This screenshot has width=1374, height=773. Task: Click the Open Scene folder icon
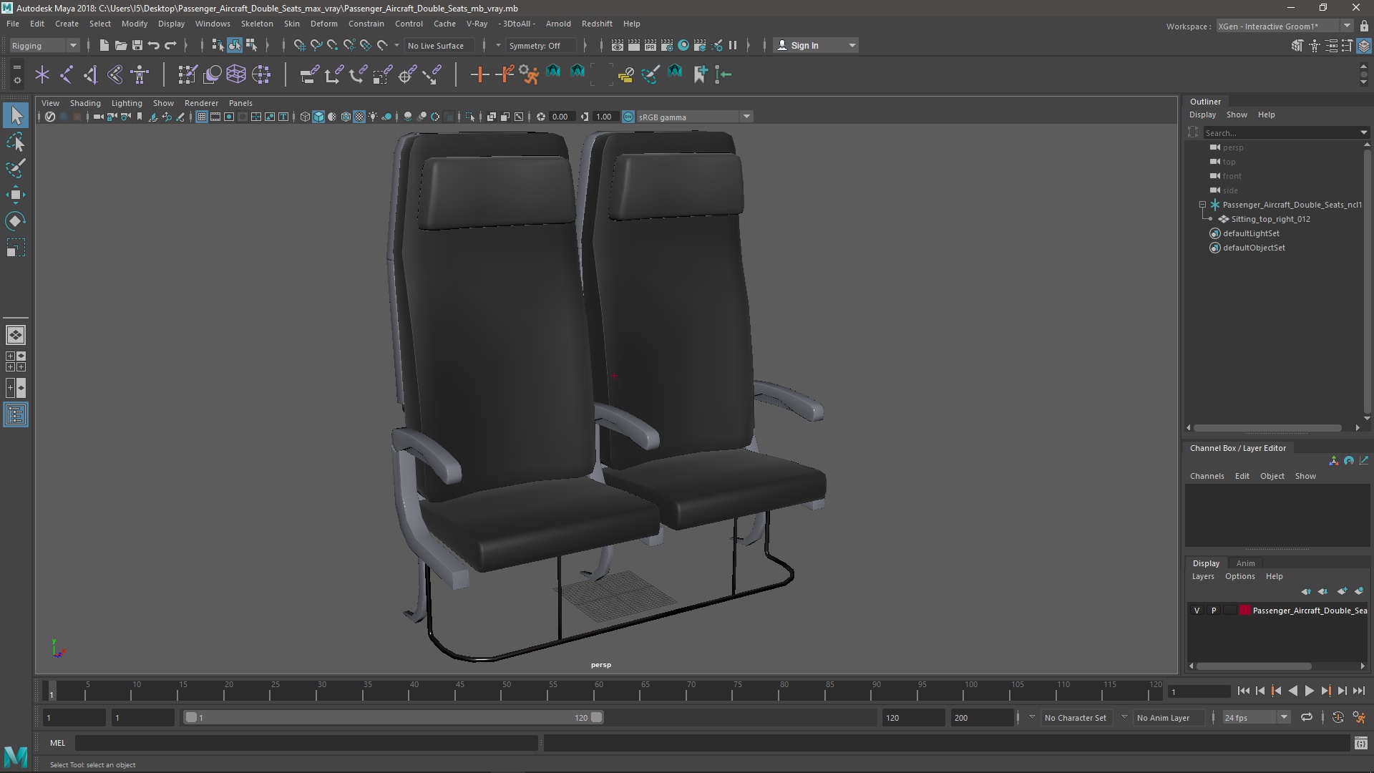click(120, 45)
